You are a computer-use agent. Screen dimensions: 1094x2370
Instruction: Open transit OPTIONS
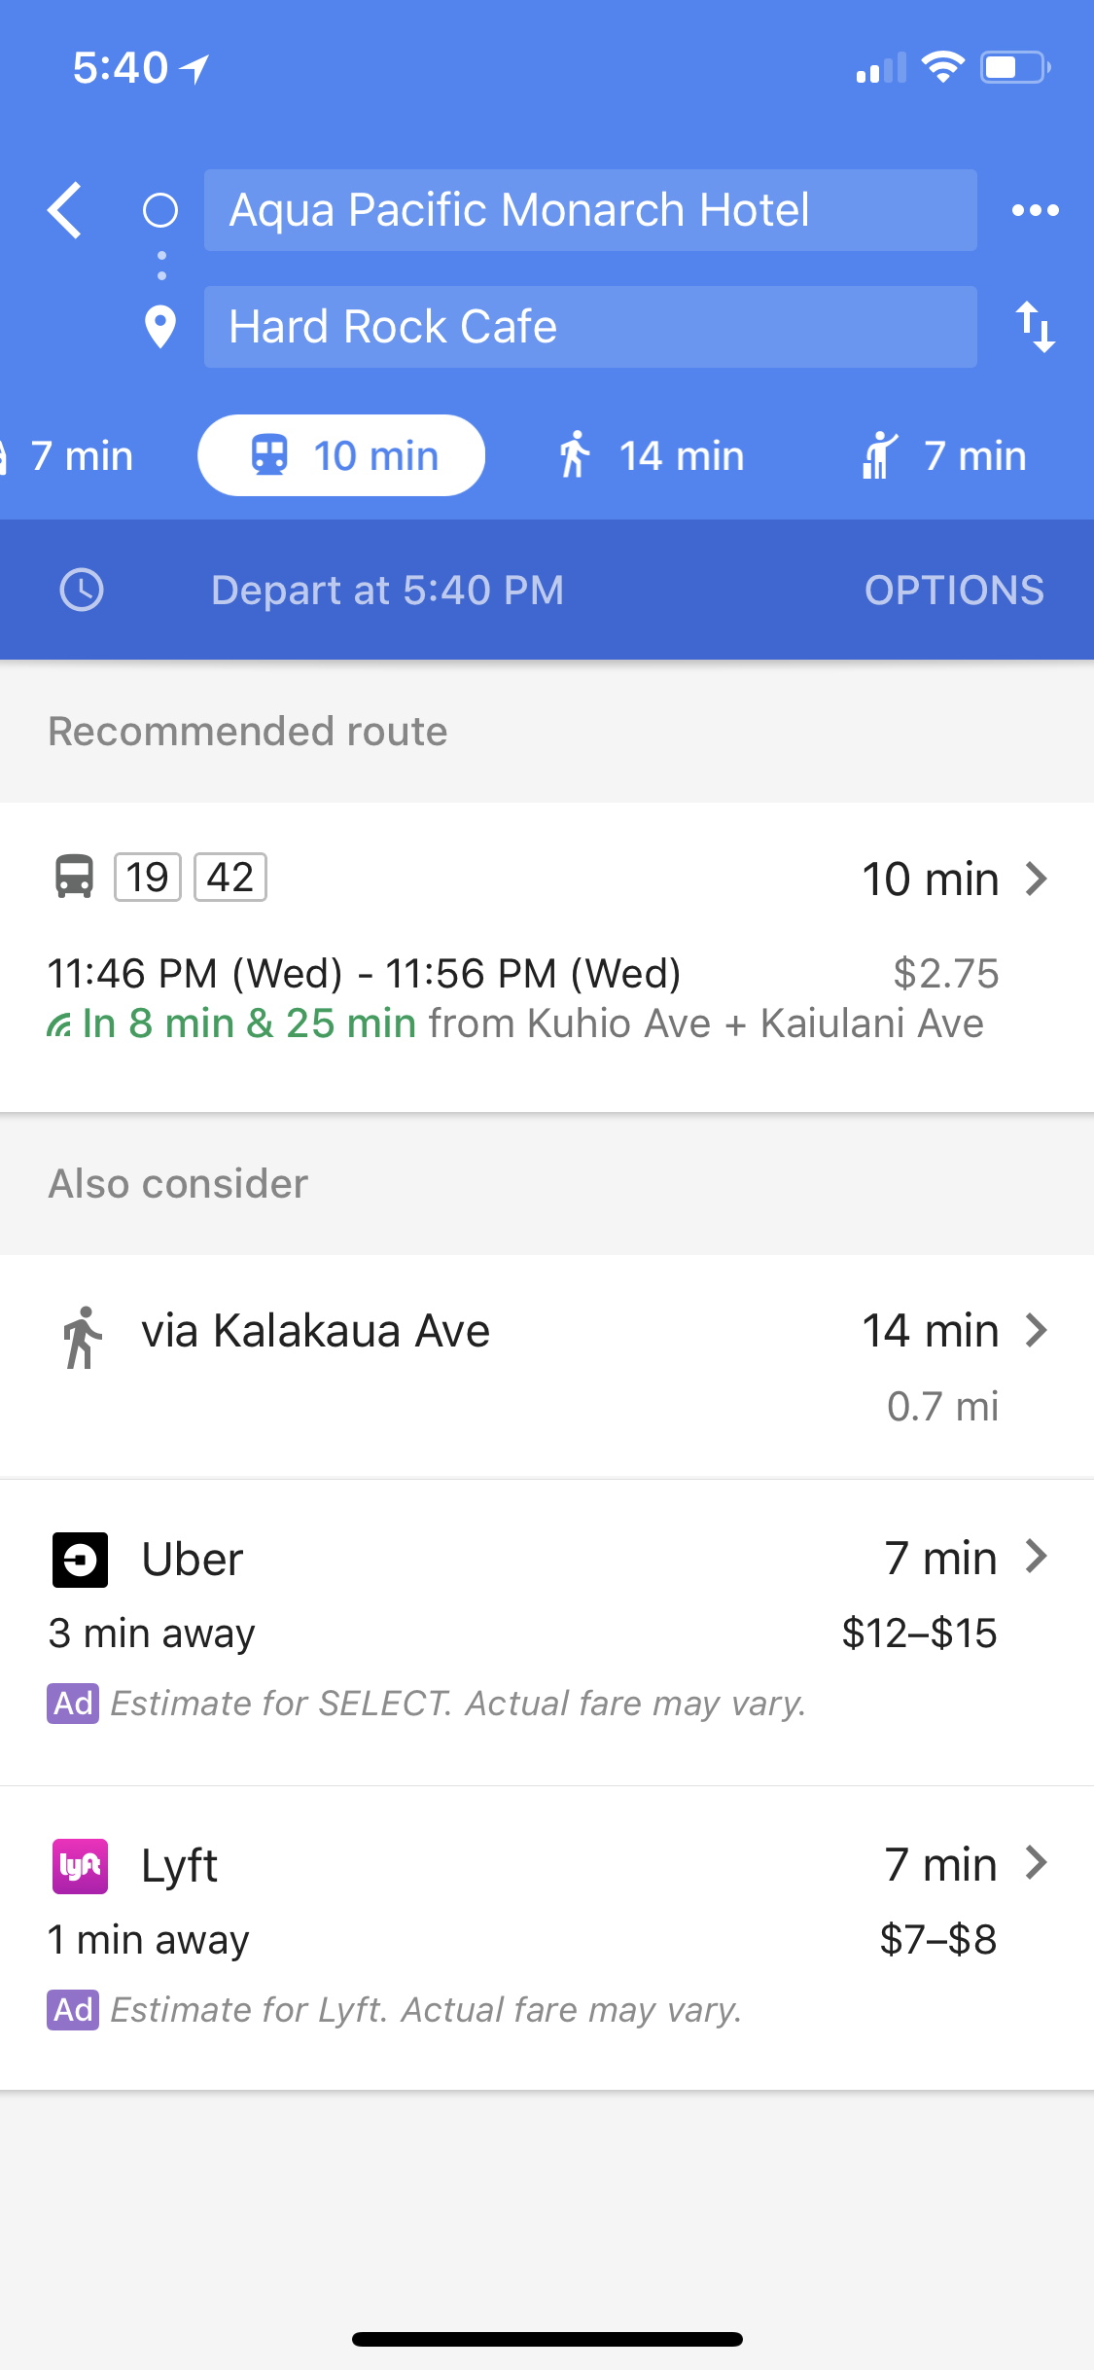pos(954,590)
